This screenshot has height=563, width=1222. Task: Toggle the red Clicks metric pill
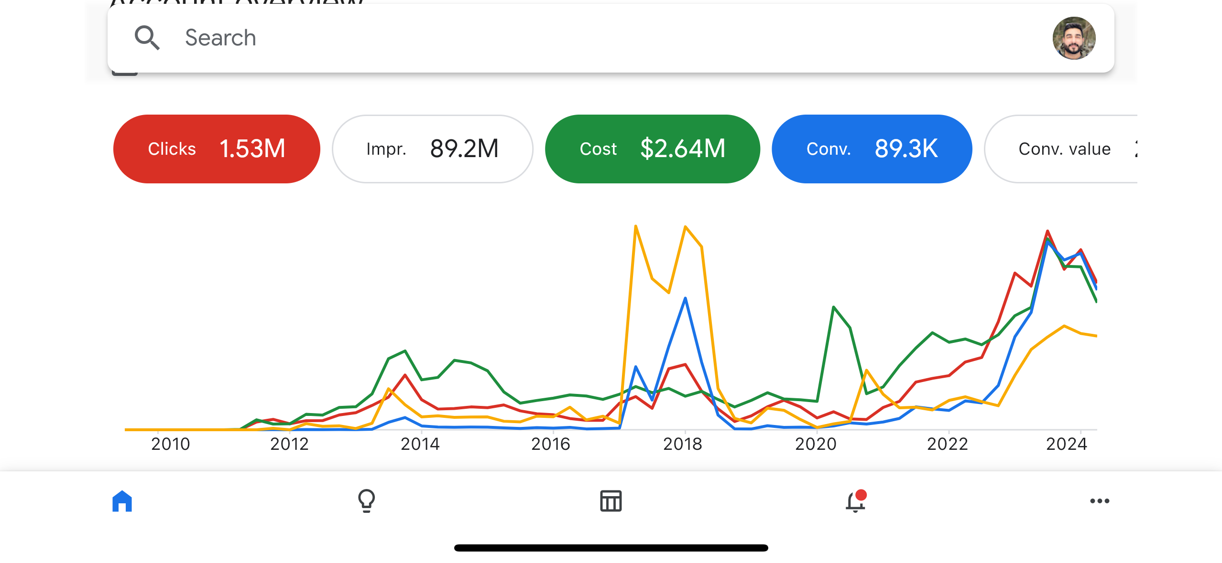217,149
